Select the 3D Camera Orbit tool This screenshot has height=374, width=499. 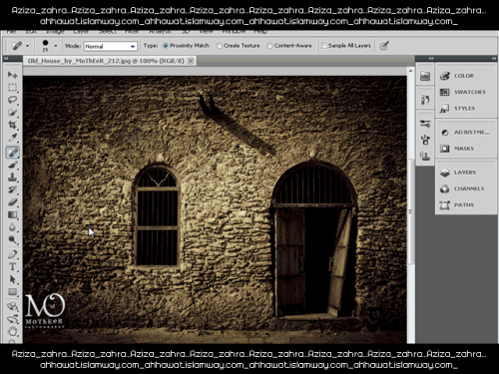click(13, 319)
